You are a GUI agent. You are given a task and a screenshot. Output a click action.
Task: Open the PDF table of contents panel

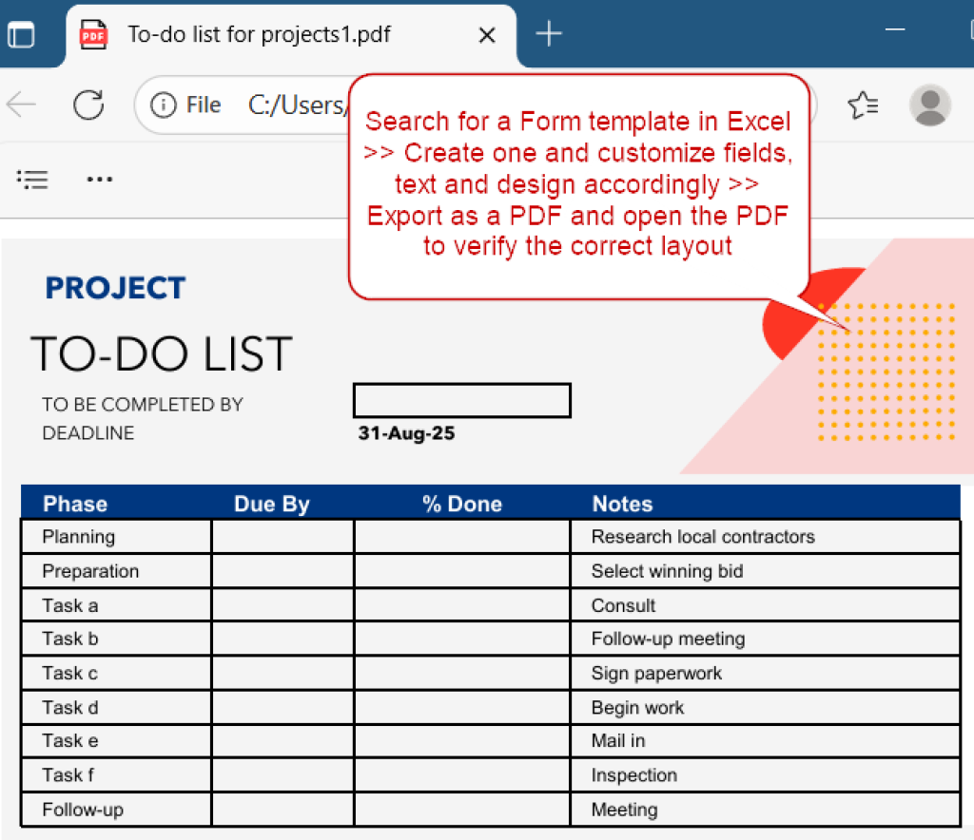point(31,179)
